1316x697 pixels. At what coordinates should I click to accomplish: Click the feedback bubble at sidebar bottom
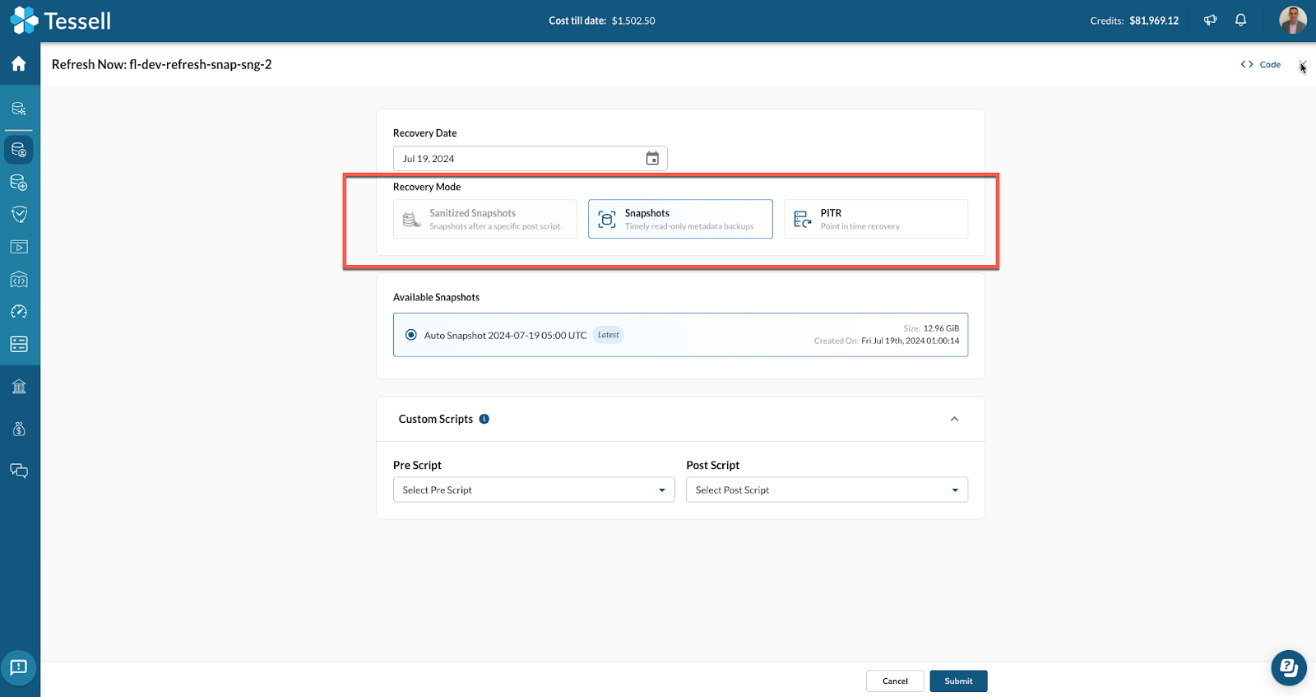19,667
